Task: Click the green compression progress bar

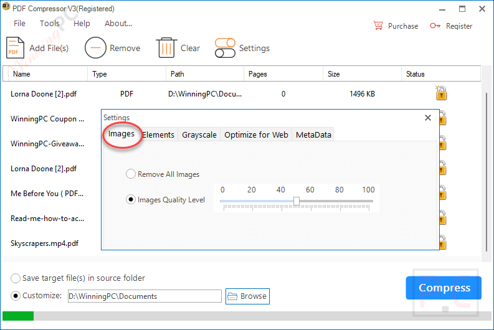Action: pos(18,316)
